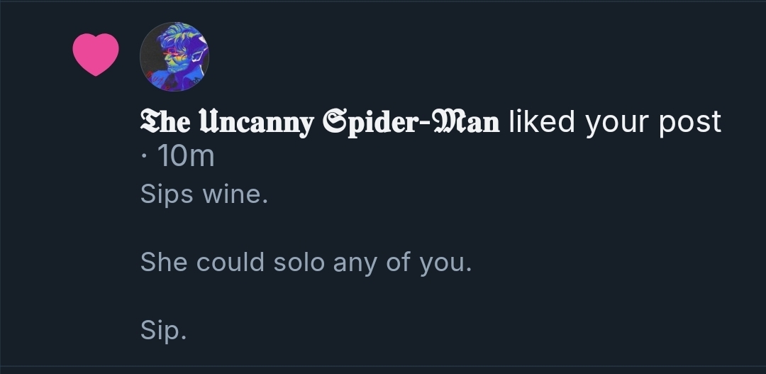
Task: Click the pink heart like icon
Action: tap(96, 55)
